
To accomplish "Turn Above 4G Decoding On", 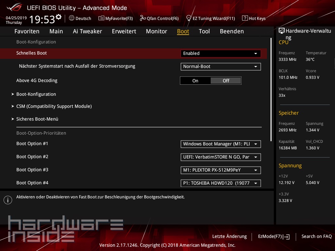I will point(195,81).
